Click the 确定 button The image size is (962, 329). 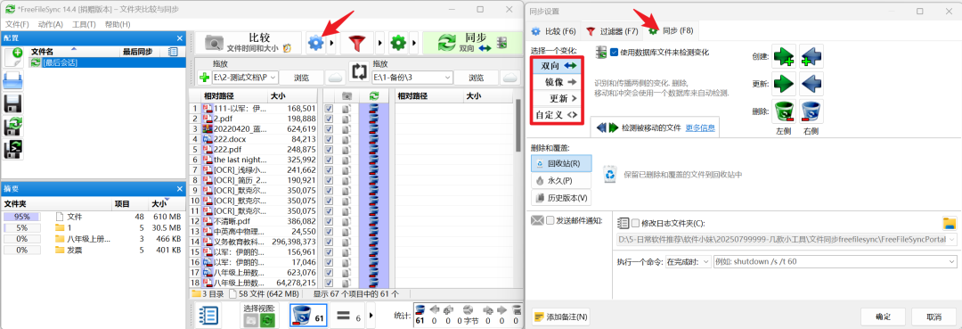[884, 317]
